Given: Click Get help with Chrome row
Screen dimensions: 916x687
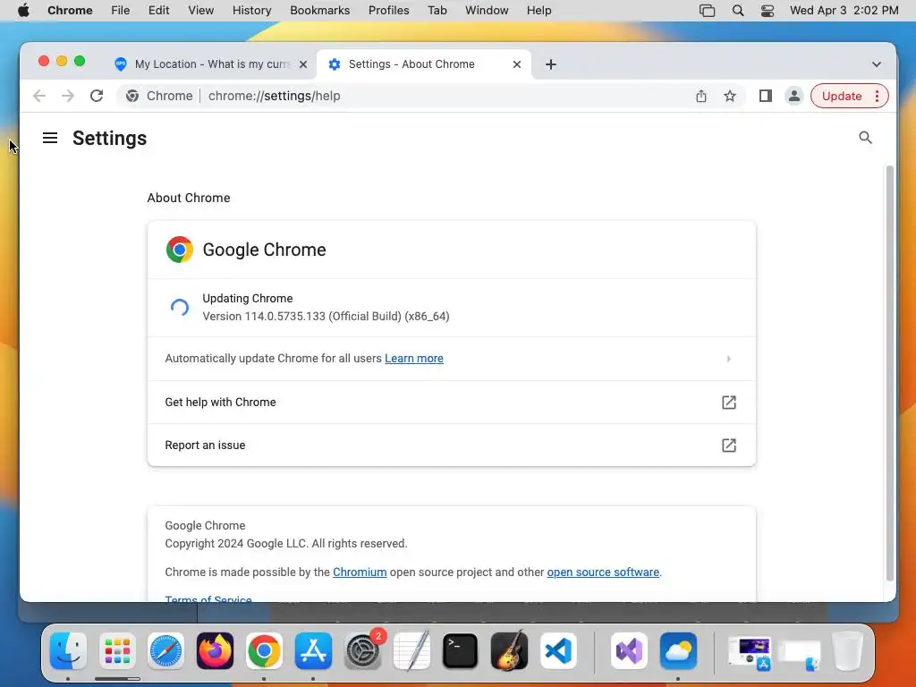Looking at the screenshot, I should (452, 402).
